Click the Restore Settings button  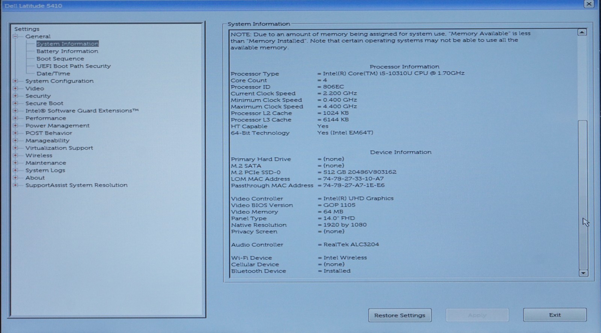400,315
